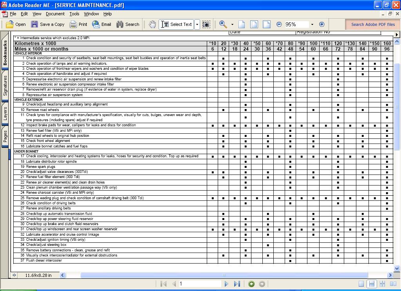This screenshot has width=401, height=291.
Task: Click Search Adobe PDF files button
Action: pos(372,24)
